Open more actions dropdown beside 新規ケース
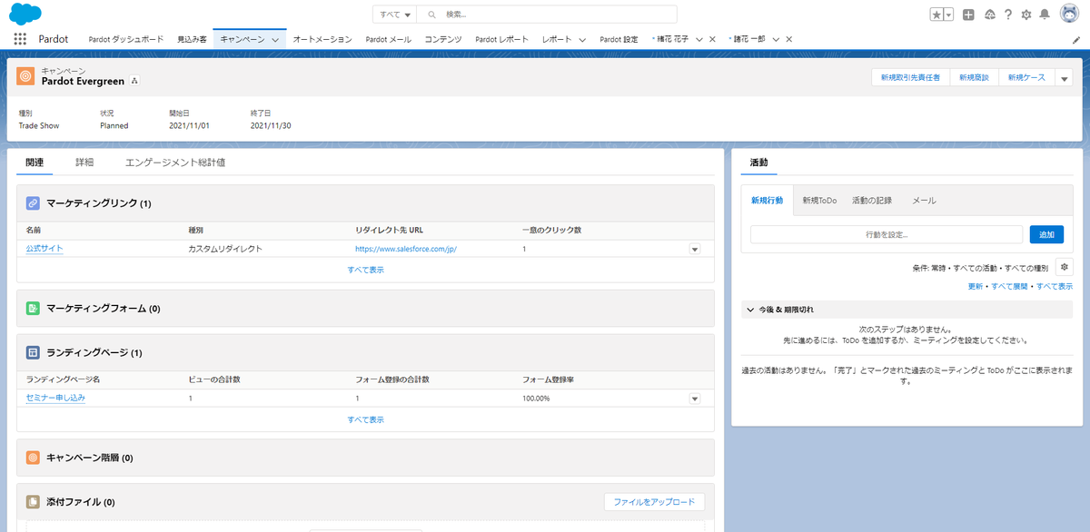 (1065, 79)
